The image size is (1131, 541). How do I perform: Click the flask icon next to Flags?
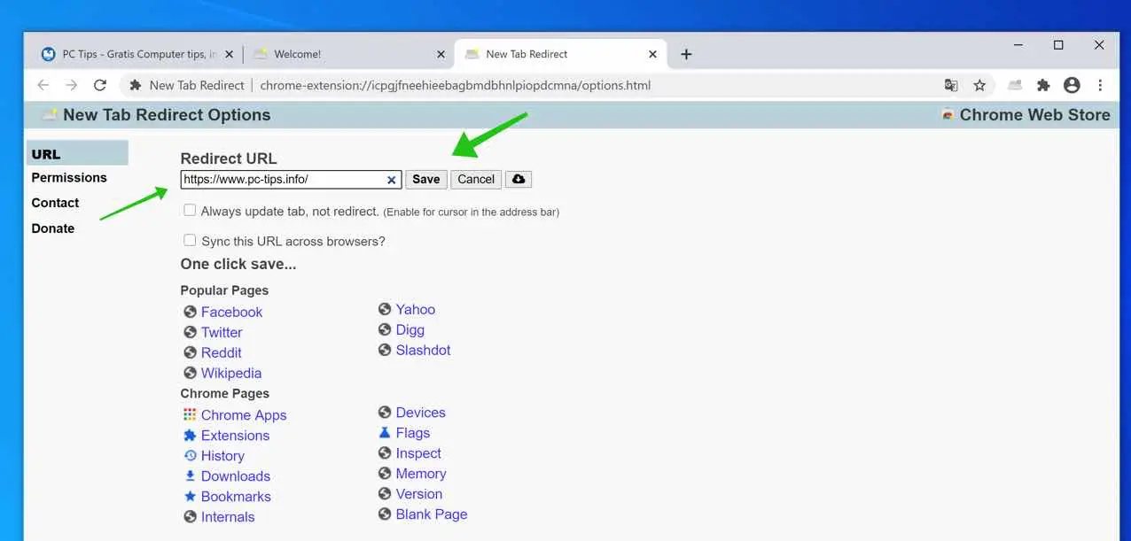385,432
